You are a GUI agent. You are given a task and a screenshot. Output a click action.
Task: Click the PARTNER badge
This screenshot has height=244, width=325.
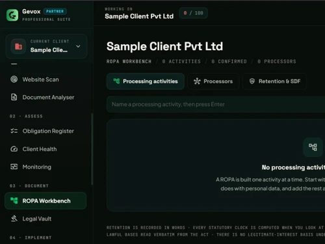[55, 11]
